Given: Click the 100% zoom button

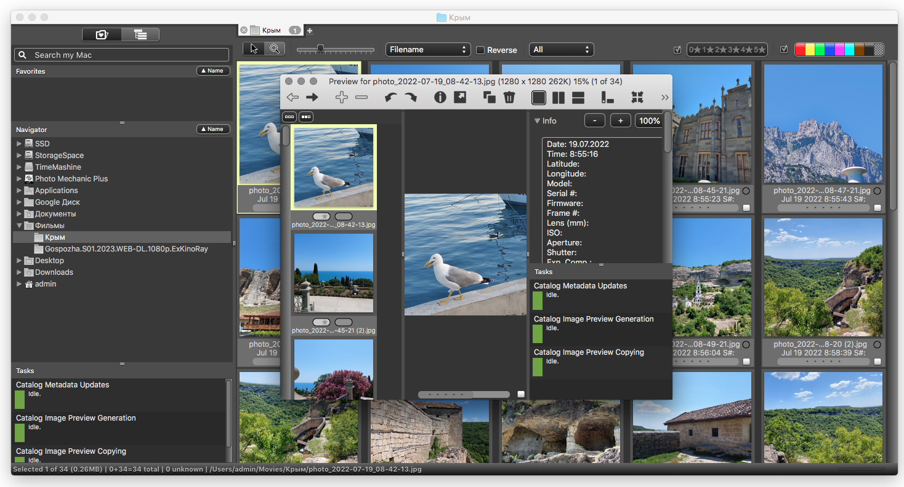Looking at the screenshot, I should coord(649,121).
